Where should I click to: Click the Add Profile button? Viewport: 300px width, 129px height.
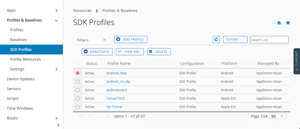[x=131, y=39]
